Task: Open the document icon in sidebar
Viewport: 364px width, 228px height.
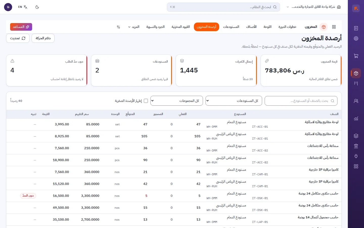Action: (356, 28)
